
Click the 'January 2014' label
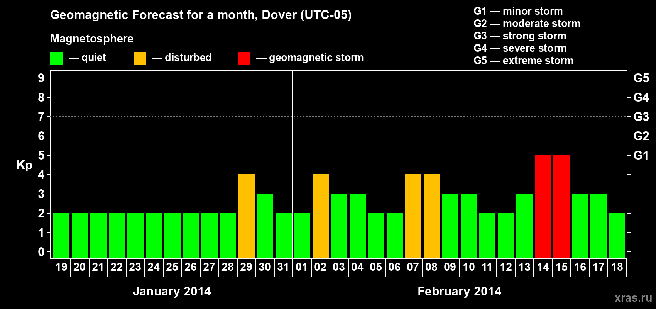172,291
